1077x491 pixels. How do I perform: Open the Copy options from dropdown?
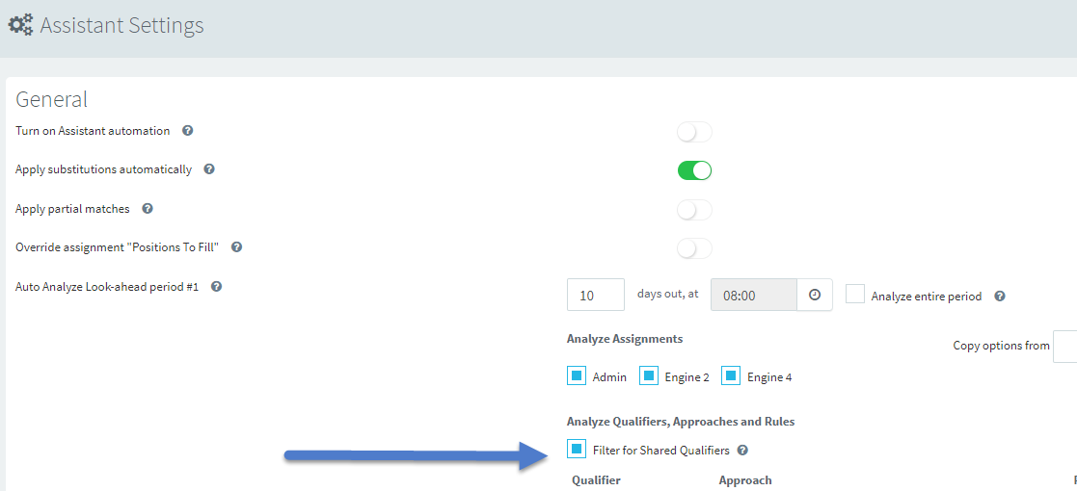click(x=1065, y=346)
